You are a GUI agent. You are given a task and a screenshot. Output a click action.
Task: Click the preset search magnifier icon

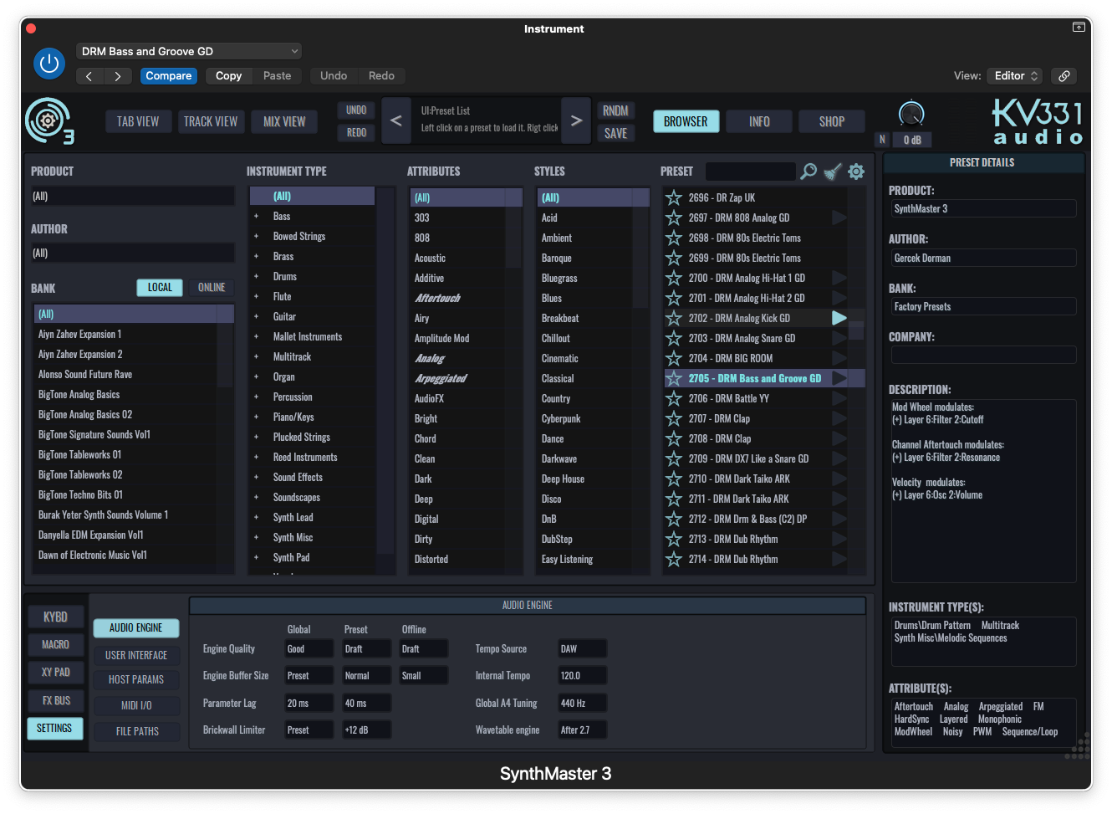808,172
